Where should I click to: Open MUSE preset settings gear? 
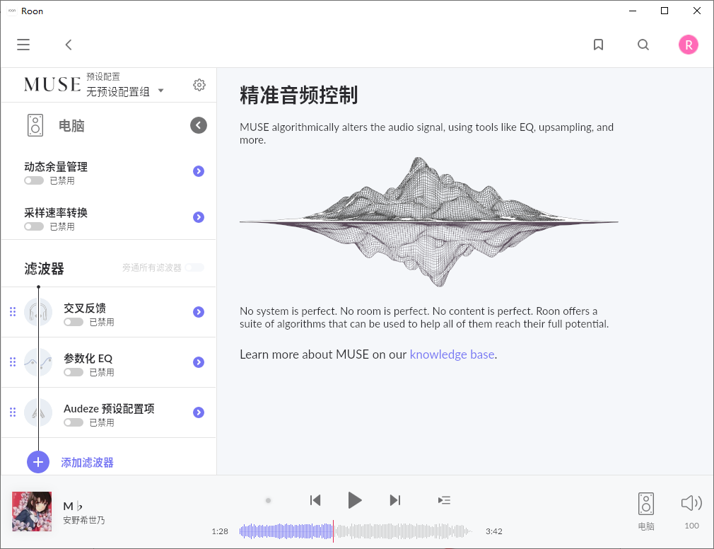(199, 85)
